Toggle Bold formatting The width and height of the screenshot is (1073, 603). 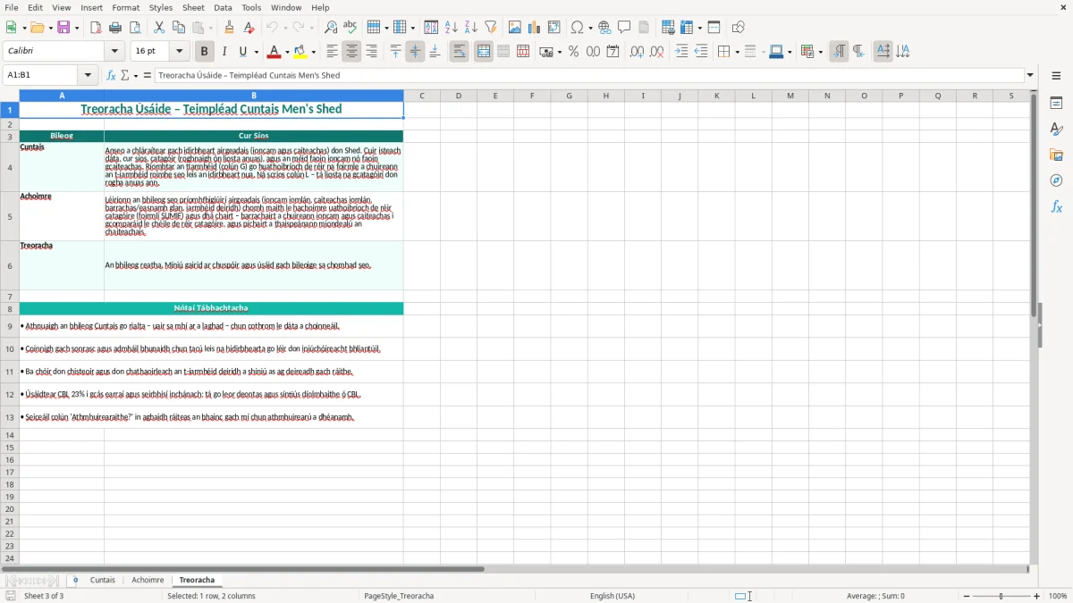pos(205,52)
